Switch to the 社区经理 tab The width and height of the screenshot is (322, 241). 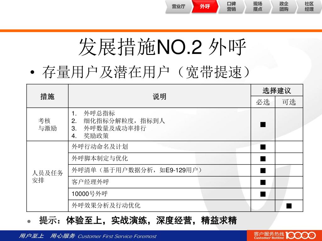tap(309, 7)
